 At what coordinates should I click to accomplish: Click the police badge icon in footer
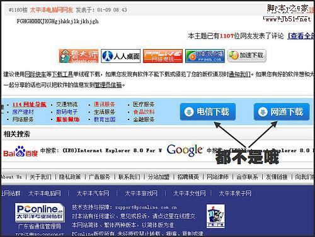[215, 216]
